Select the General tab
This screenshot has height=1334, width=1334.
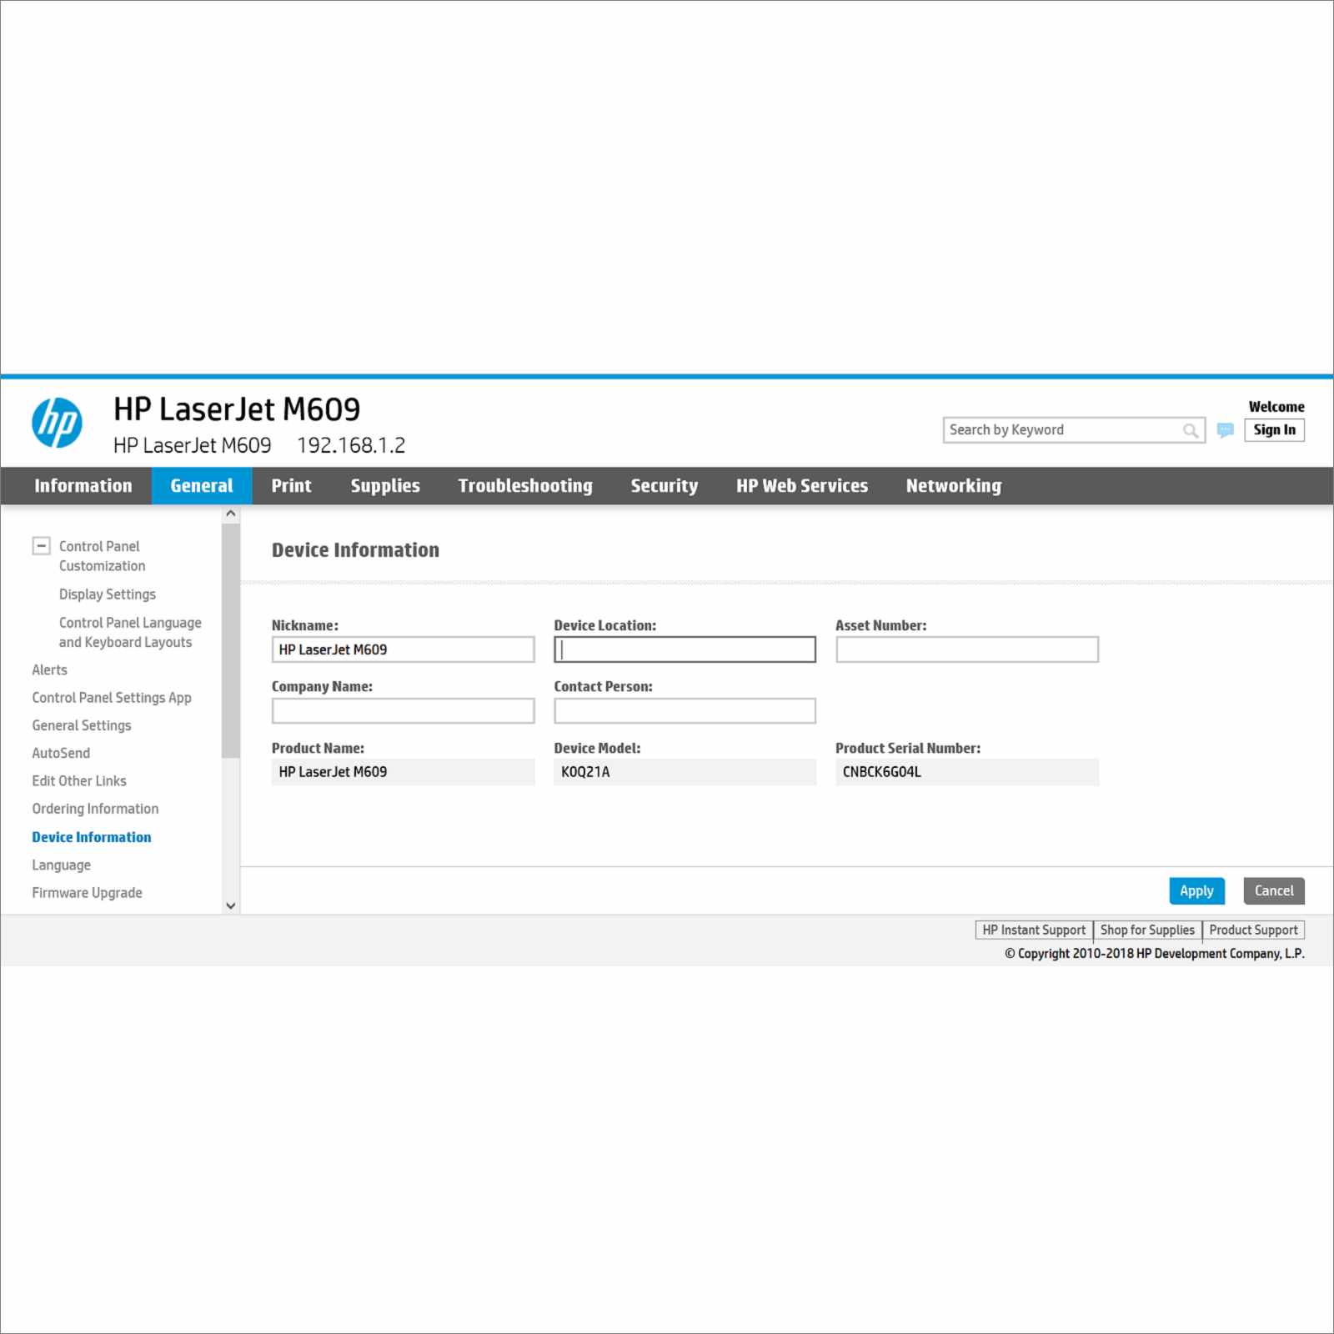(202, 485)
